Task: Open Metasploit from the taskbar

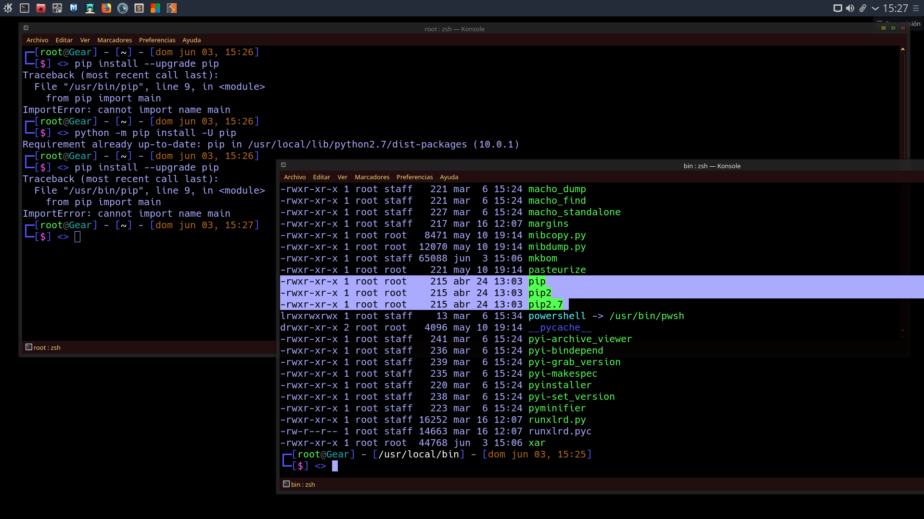Action: tap(74, 8)
